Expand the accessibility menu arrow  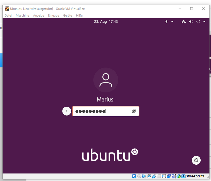(172, 22)
